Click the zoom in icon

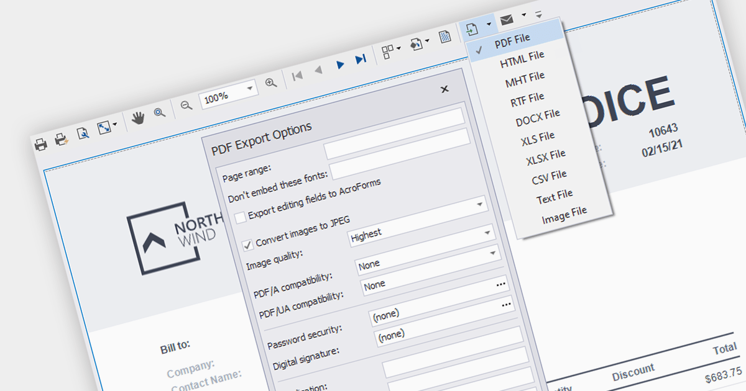pos(271,83)
